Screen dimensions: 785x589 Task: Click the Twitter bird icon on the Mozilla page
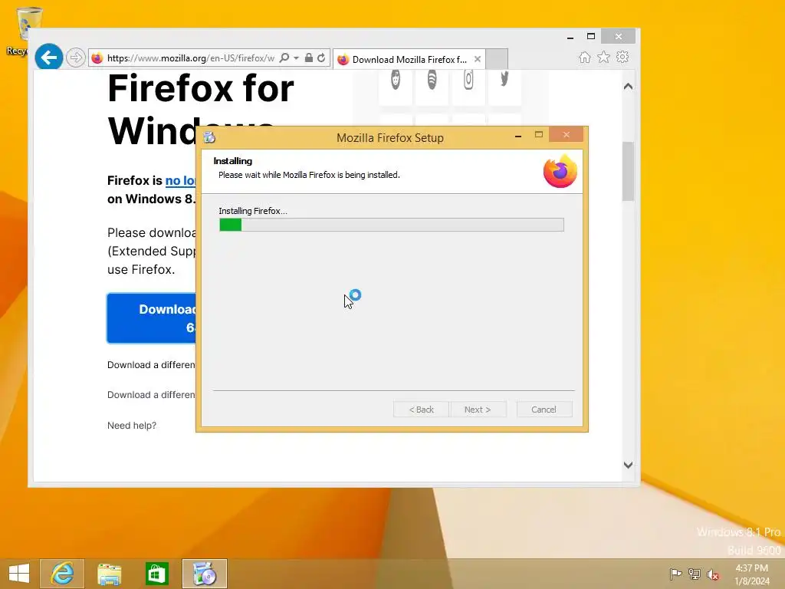(x=504, y=80)
